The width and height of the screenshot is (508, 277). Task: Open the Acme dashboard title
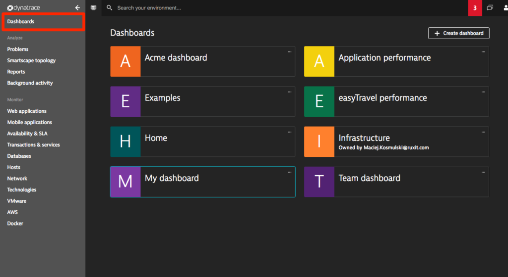coord(176,58)
